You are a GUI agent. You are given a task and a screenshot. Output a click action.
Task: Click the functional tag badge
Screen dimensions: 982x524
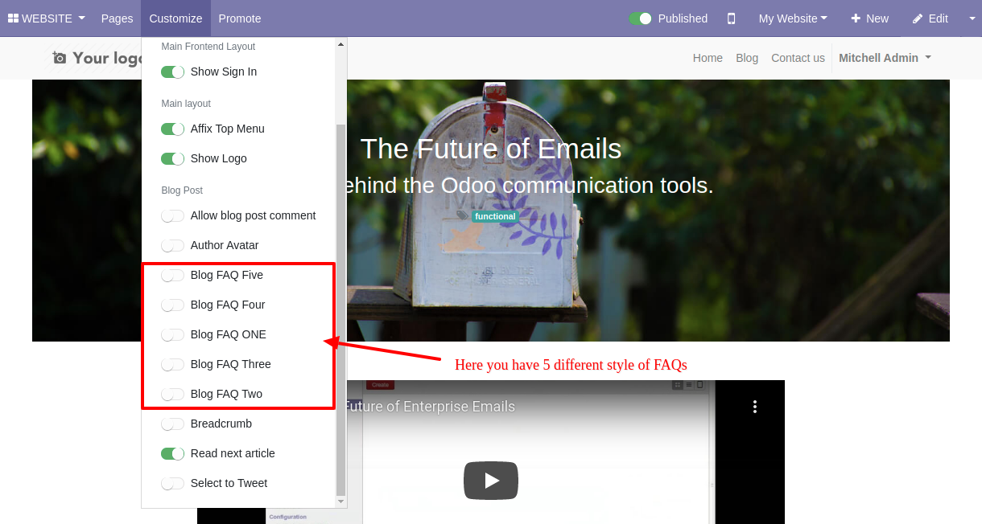pyautogui.click(x=495, y=216)
